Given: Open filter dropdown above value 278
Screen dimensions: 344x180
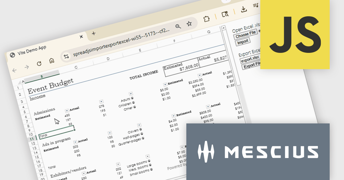Looking at the screenshot, I should click(101, 102).
